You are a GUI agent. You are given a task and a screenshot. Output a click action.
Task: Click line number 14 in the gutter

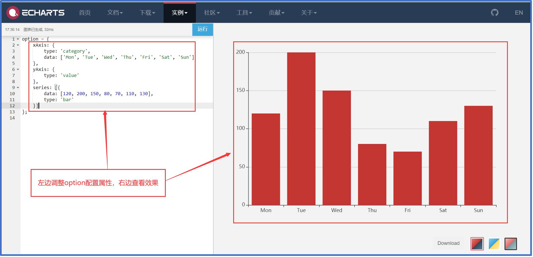[x=12, y=118]
